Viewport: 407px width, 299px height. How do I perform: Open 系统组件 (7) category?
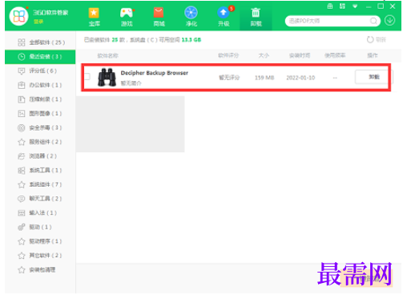point(40,184)
